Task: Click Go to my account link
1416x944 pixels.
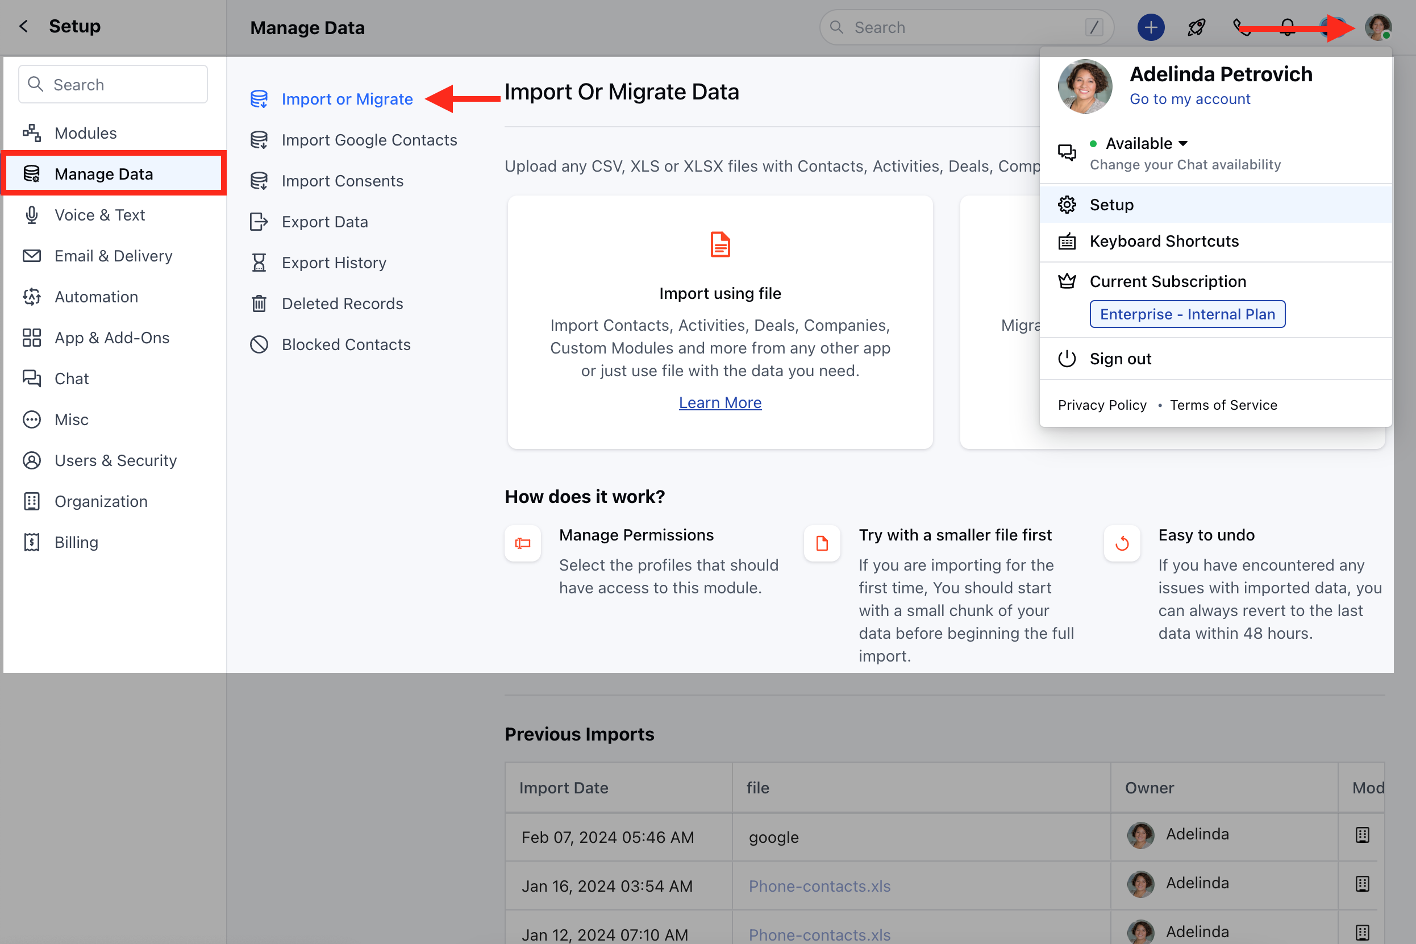Action: pyautogui.click(x=1189, y=99)
